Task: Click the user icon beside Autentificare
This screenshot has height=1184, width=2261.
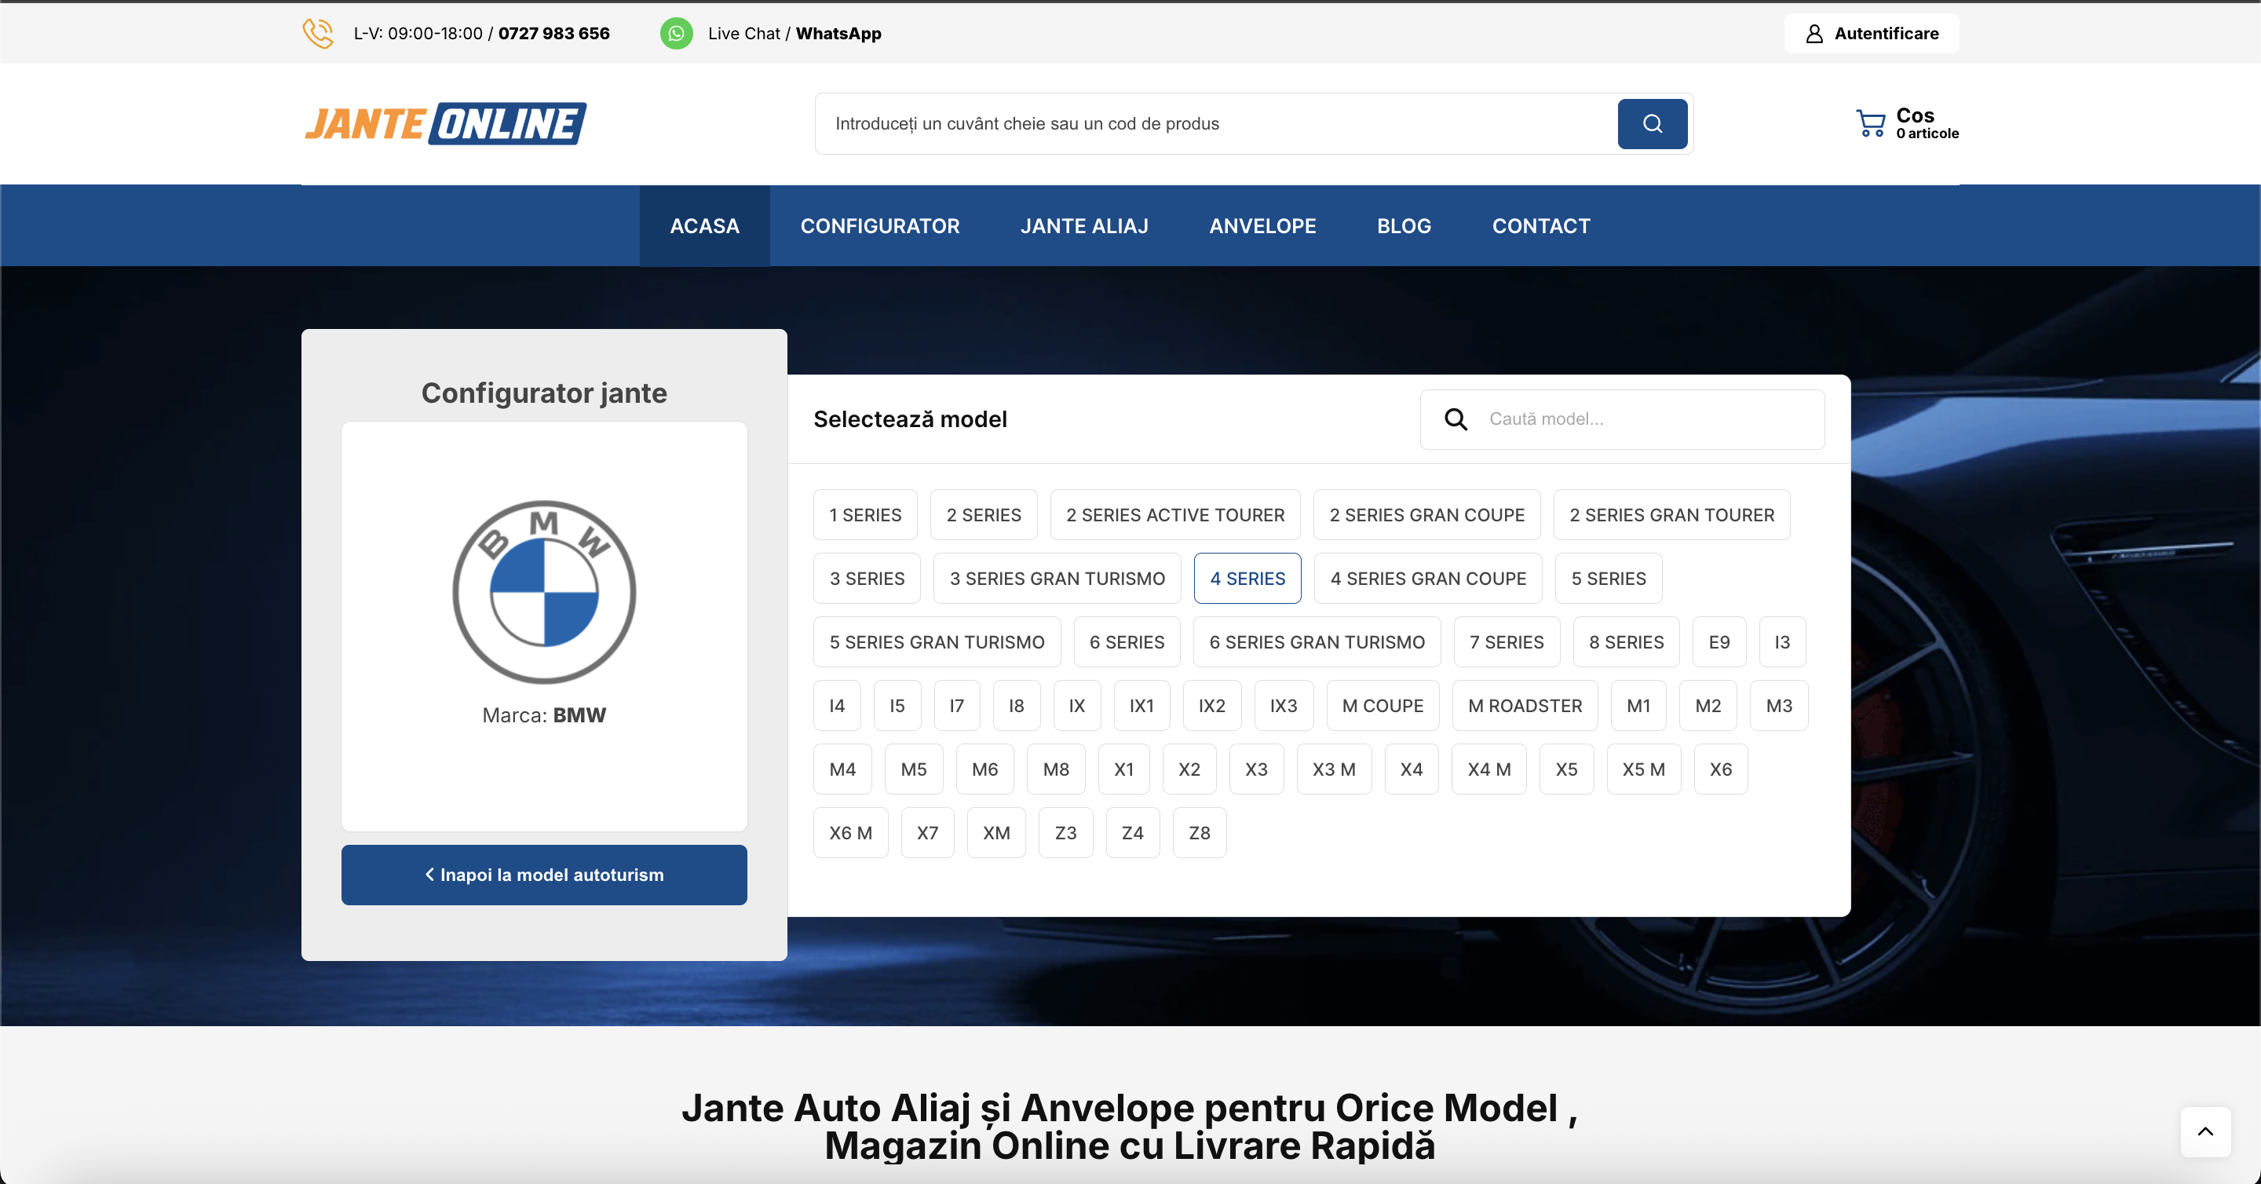Action: [x=1814, y=33]
